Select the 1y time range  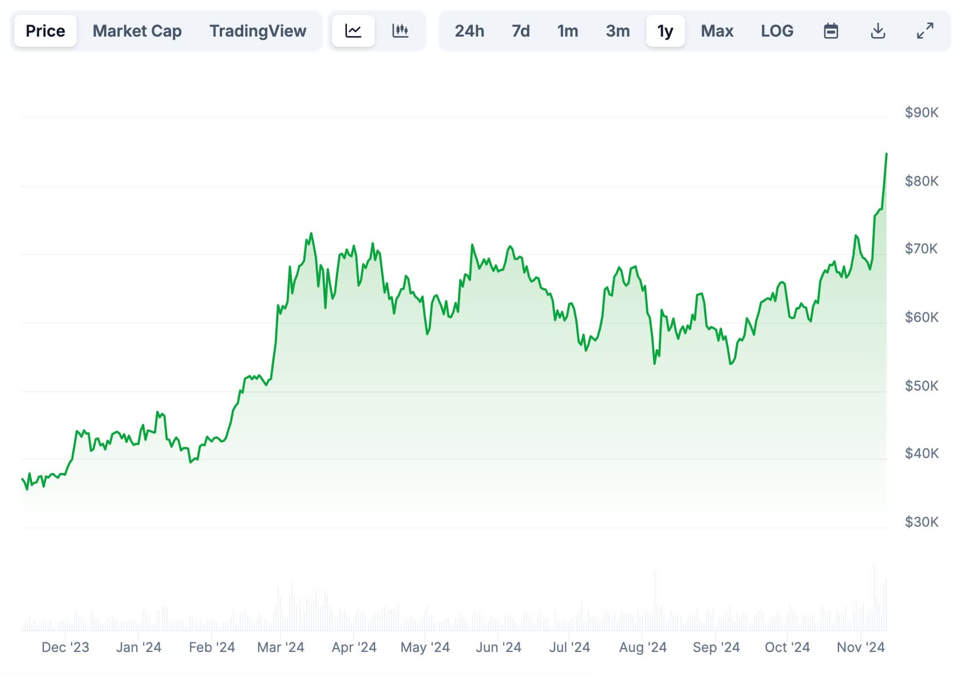(665, 31)
